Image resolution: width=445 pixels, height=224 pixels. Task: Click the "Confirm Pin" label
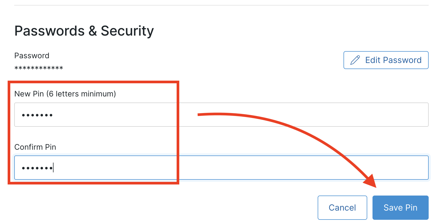click(x=35, y=147)
